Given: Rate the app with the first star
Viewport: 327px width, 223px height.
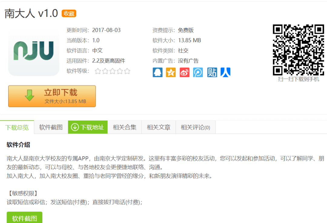Looking at the screenshot, I should [x=98, y=71].
